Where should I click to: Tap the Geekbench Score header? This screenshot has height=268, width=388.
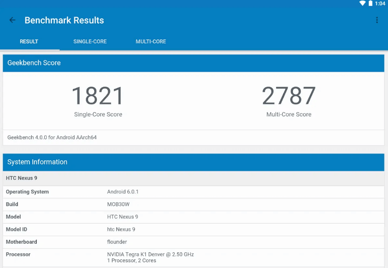[x=194, y=63]
